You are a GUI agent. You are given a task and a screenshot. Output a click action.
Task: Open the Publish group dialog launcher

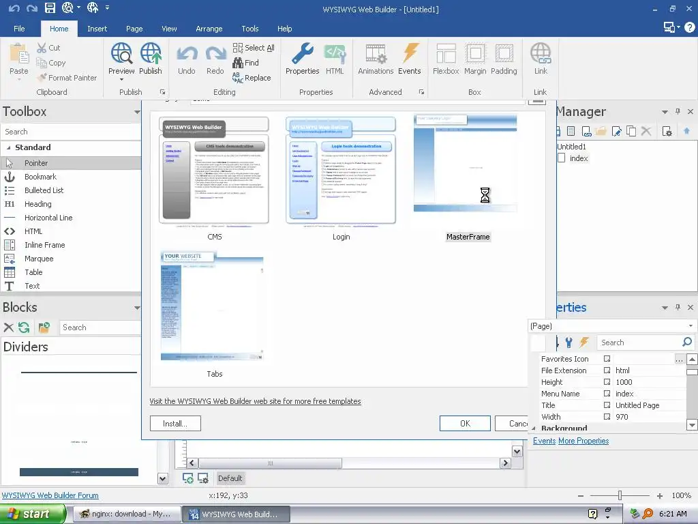click(162, 92)
